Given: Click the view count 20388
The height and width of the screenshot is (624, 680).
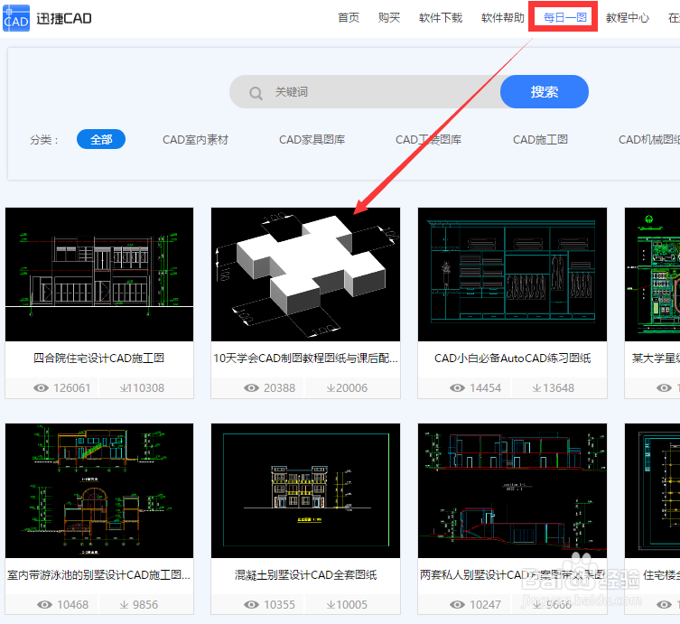Looking at the screenshot, I should [279, 388].
